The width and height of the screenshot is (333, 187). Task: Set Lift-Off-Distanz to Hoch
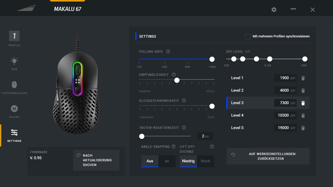pyautogui.click(x=206, y=161)
